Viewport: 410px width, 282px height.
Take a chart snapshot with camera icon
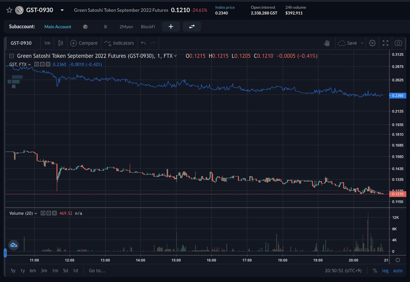(x=398, y=43)
